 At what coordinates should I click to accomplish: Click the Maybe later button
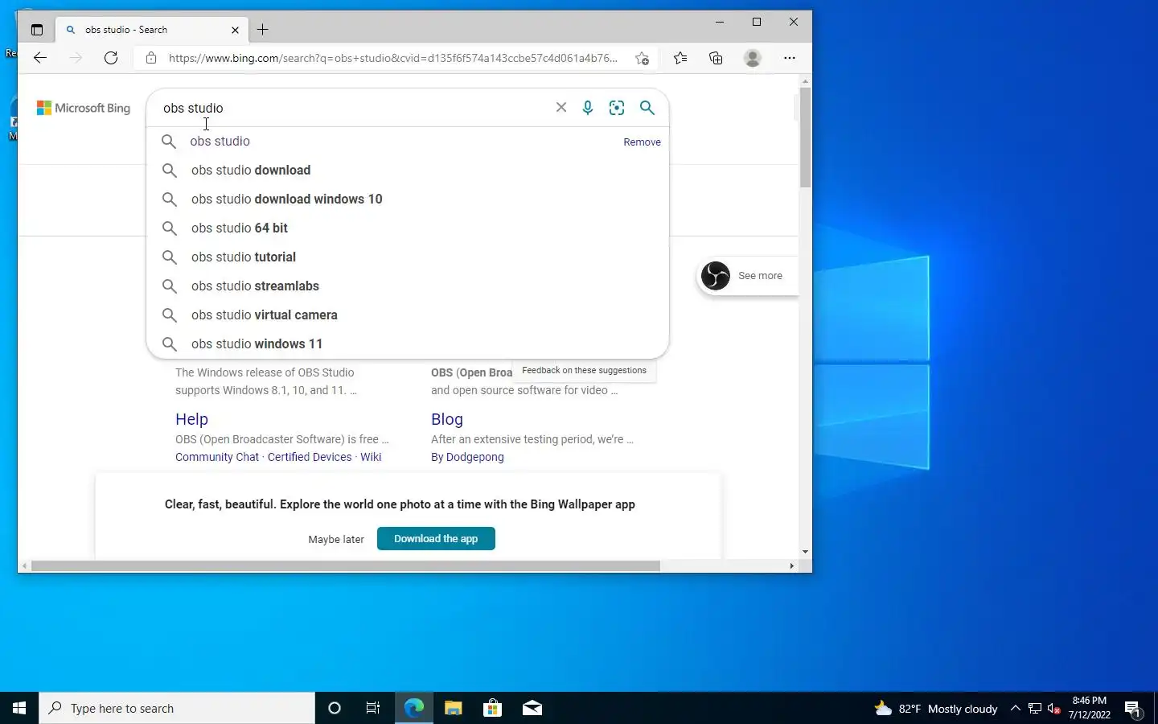(336, 539)
